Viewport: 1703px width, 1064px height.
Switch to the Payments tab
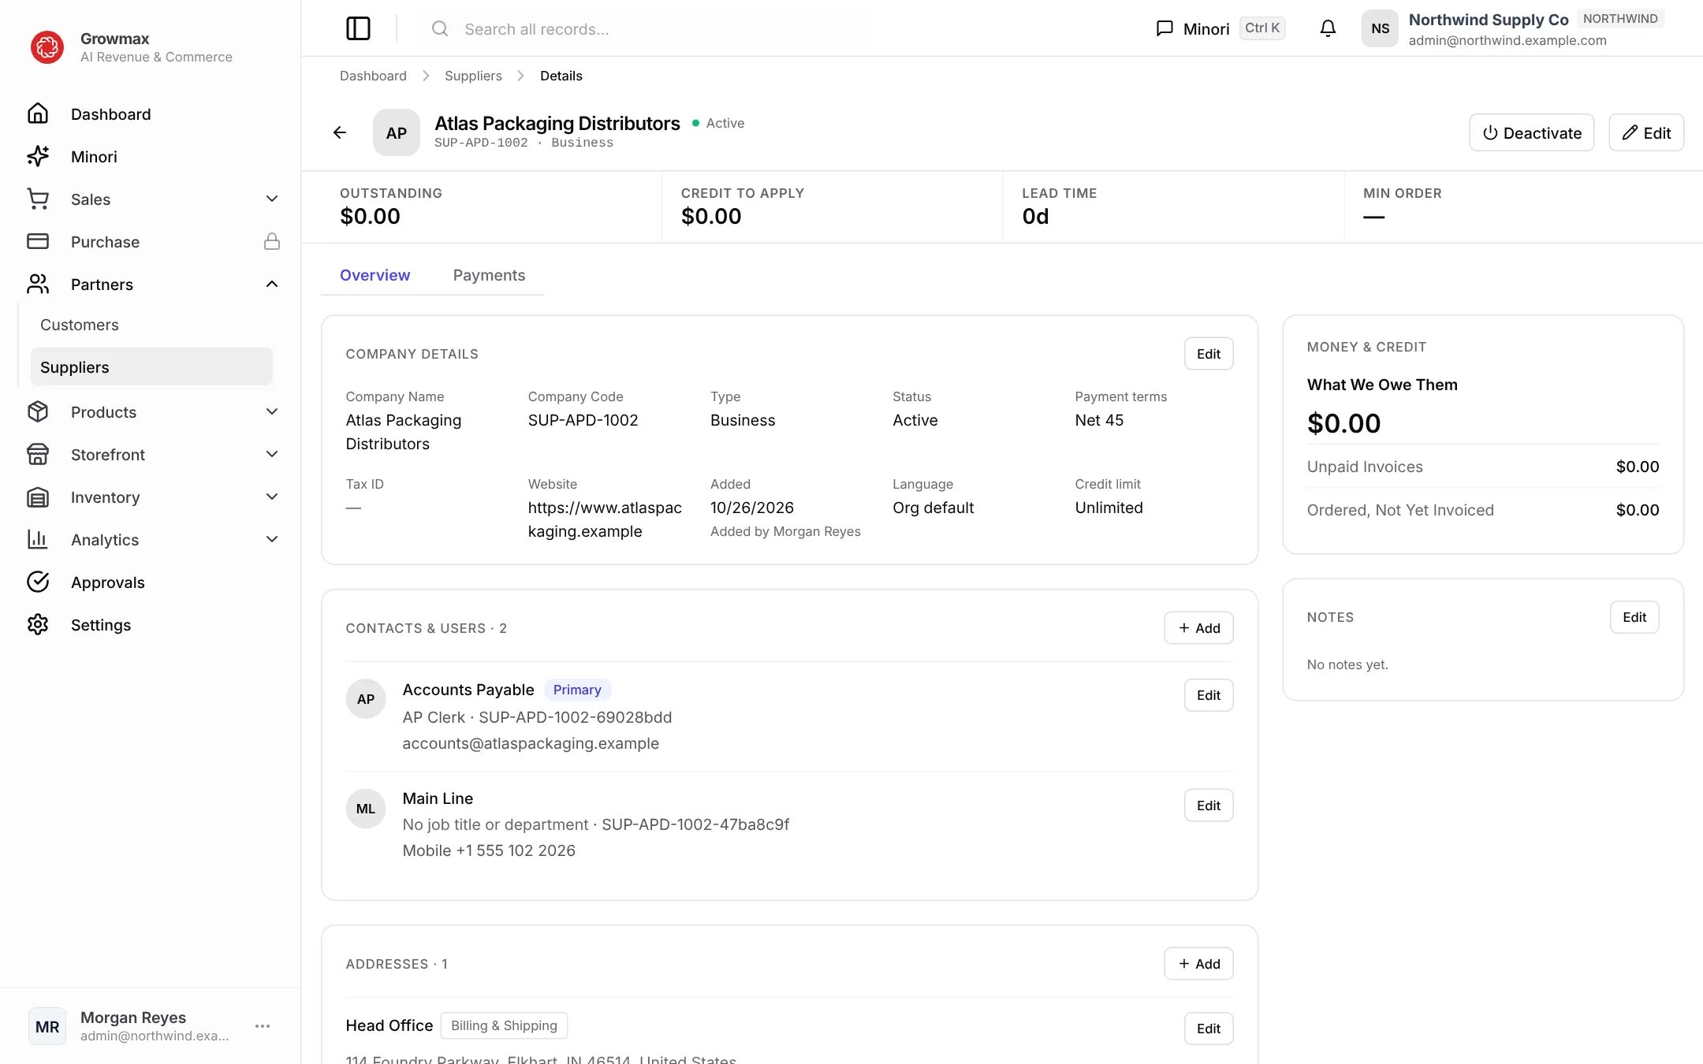click(x=489, y=275)
